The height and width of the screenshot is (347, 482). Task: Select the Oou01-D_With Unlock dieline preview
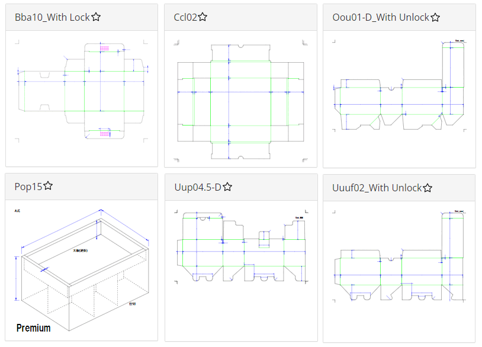(x=400, y=85)
